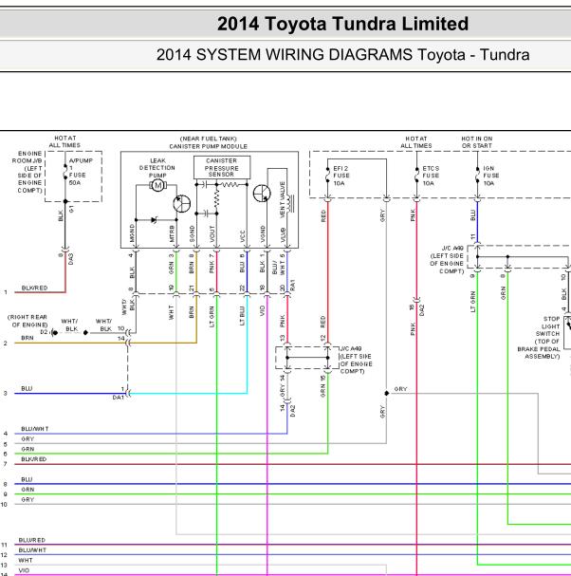
Task: Click the "DA3" connector label
Action: (x=71, y=259)
